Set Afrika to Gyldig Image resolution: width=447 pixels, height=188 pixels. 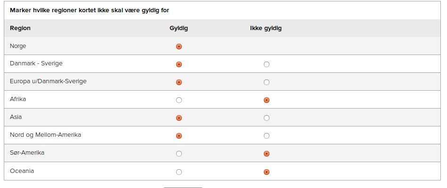click(179, 100)
